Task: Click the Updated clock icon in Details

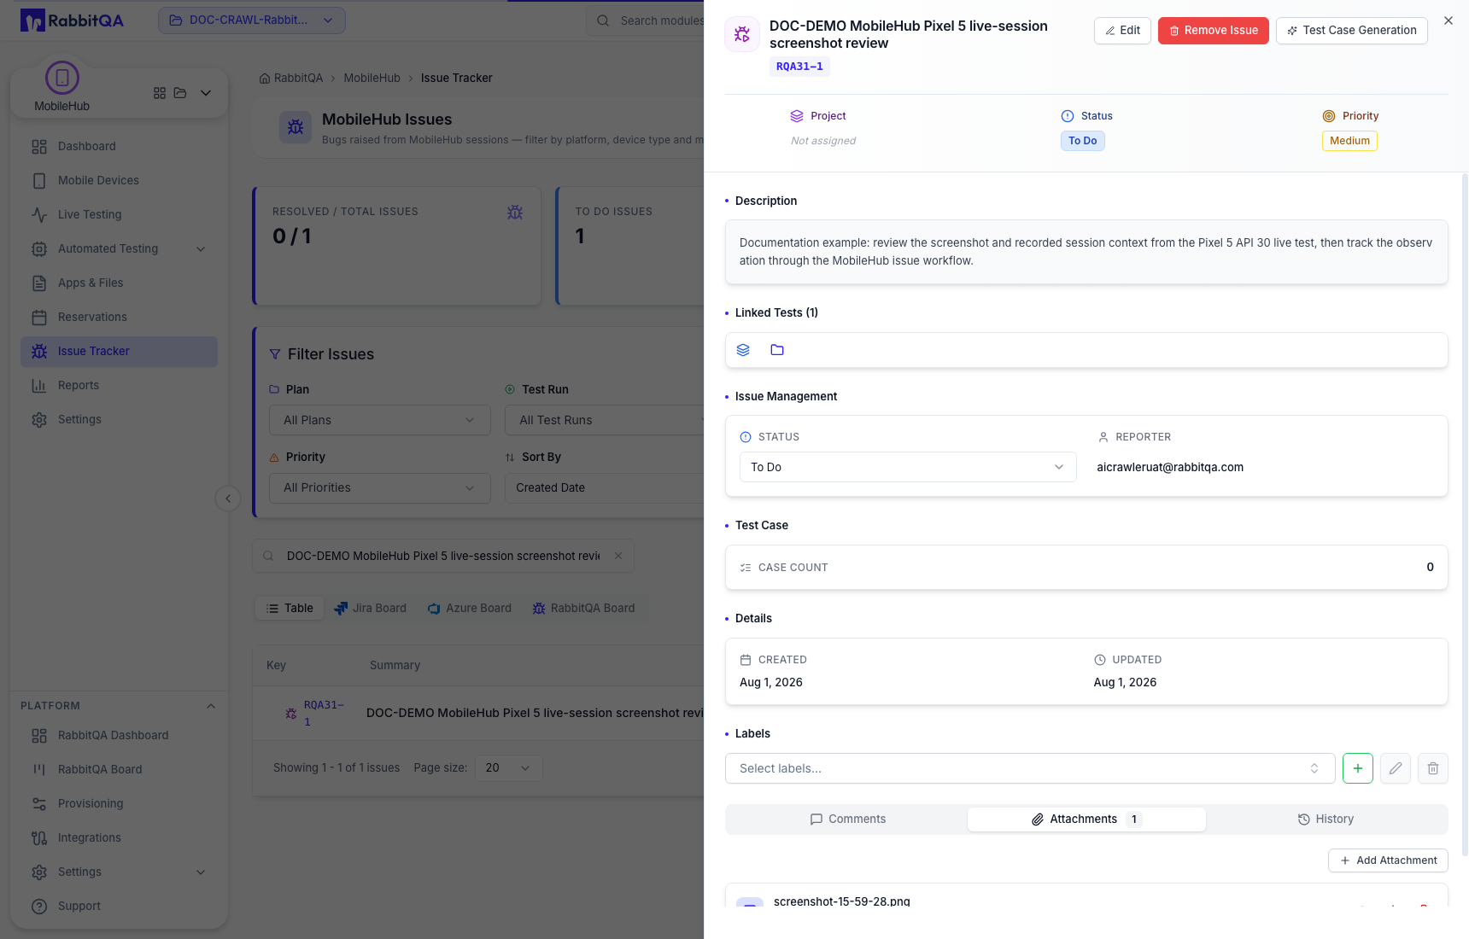Action: click(1100, 660)
